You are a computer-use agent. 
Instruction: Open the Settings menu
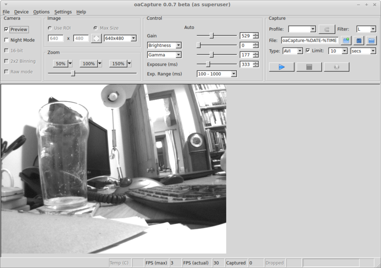coord(63,12)
